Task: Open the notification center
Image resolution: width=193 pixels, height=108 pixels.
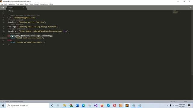Action: click(189, 105)
